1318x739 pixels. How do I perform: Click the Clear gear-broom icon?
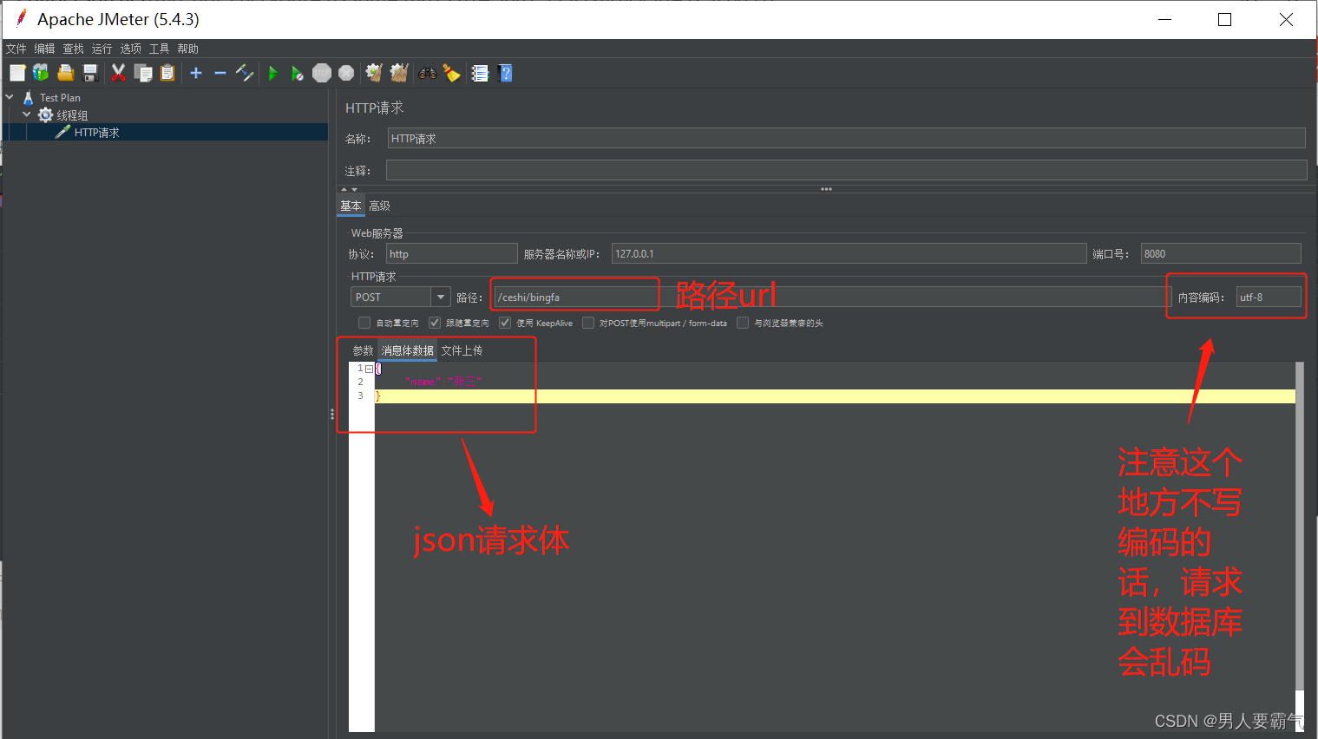point(374,73)
